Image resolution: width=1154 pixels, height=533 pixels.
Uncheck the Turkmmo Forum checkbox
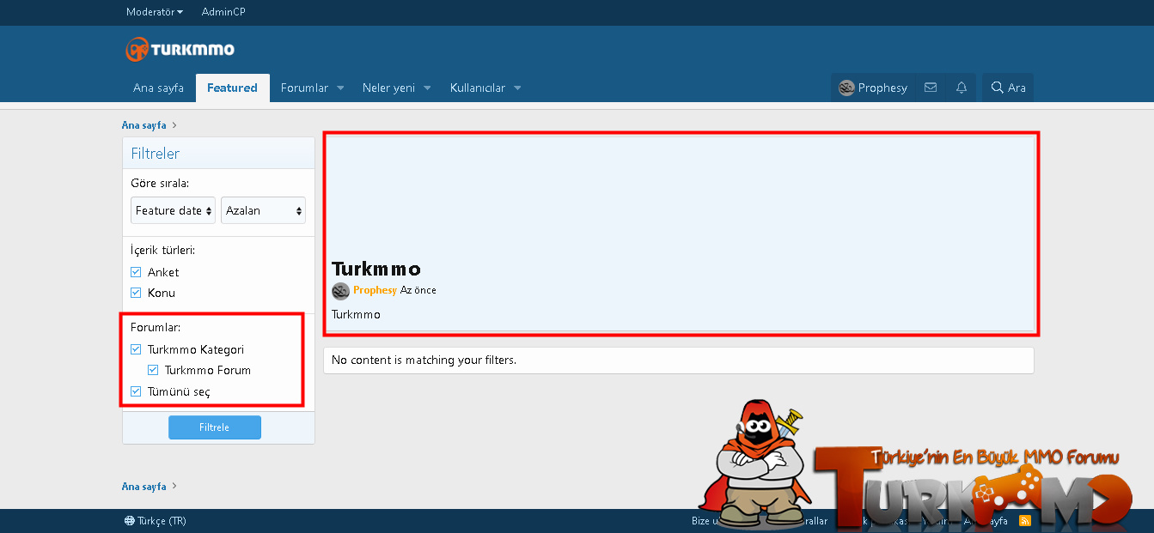click(x=153, y=371)
